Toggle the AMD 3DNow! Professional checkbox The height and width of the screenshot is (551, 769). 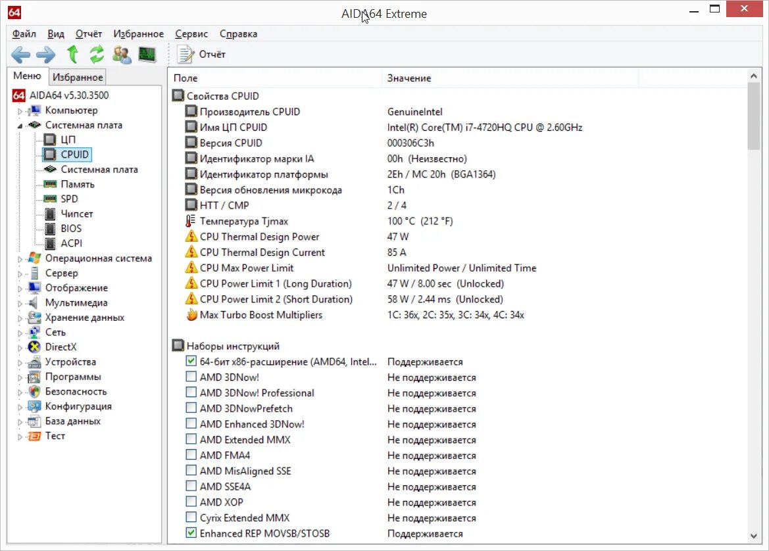click(x=191, y=393)
